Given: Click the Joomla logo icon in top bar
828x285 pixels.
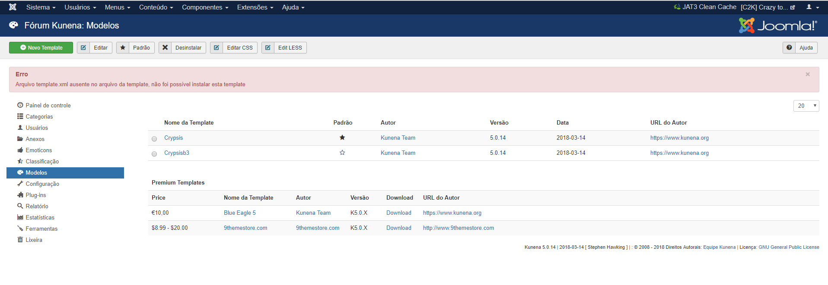Looking at the screenshot, I should click(x=13, y=7).
